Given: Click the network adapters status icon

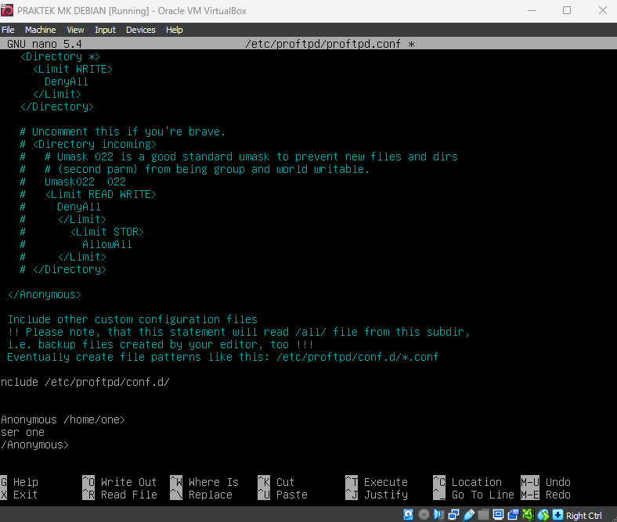Looking at the screenshot, I should coord(453,514).
